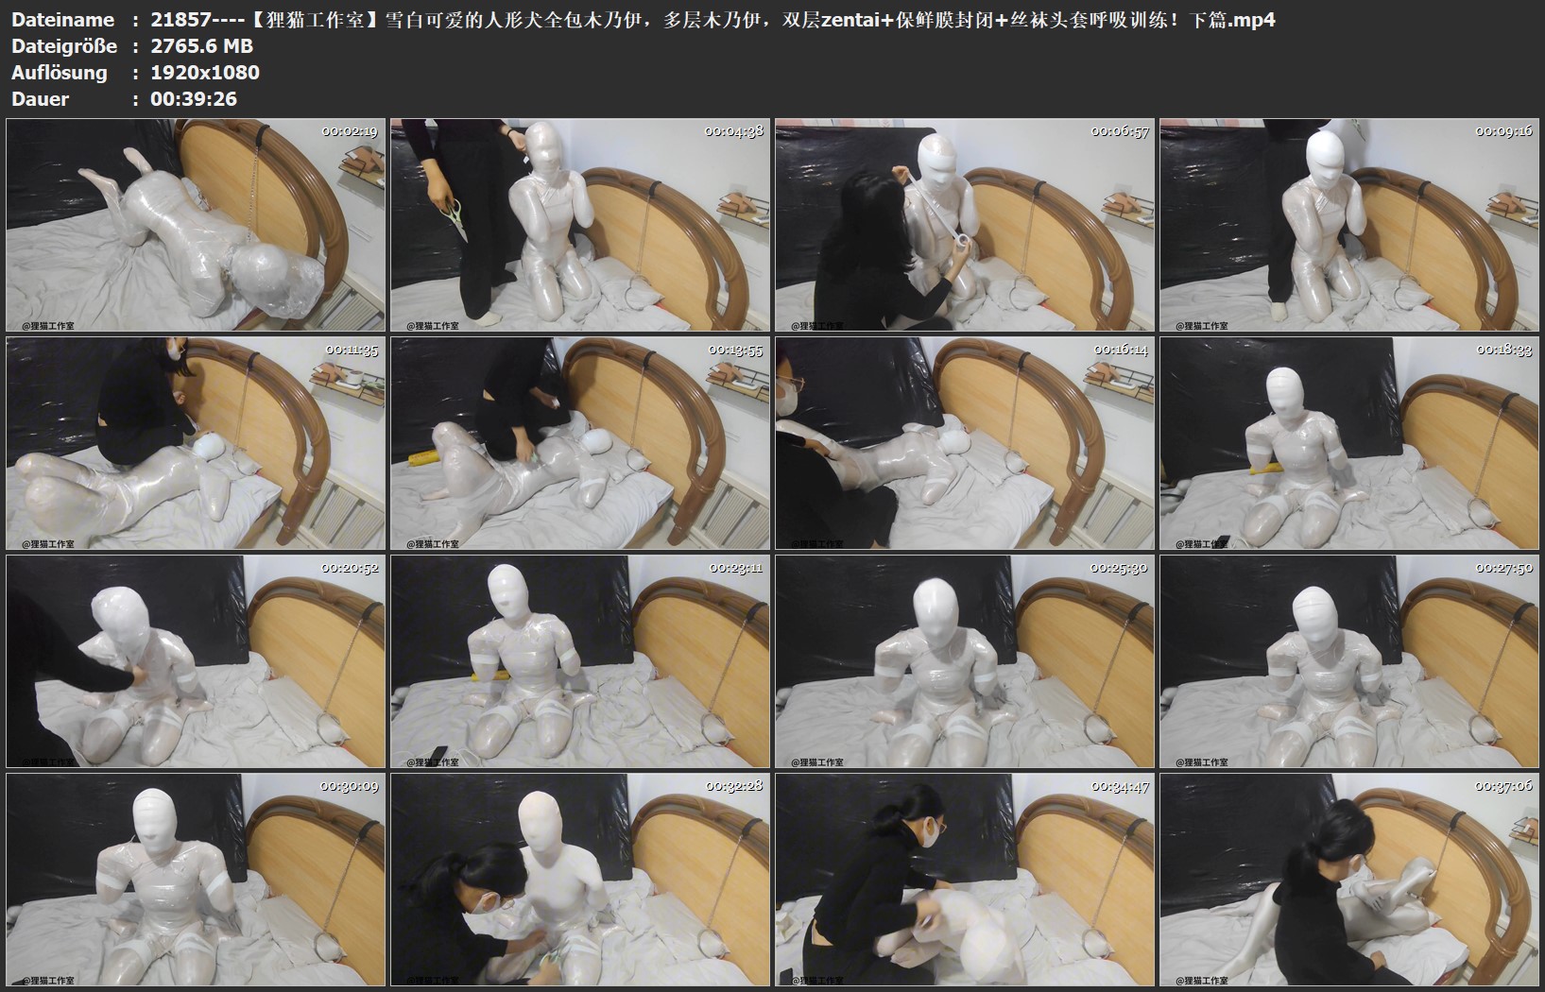Image resolution: width=1545 pixels, height=992 pixels.
Task: Click the 00:11:35 frame thumbnail
Action: pos(196,443)
